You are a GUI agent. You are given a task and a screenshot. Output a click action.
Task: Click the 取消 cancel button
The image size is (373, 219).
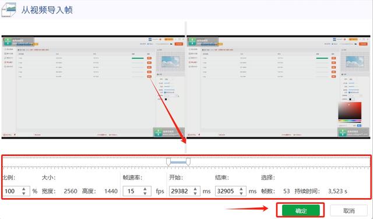349,210
